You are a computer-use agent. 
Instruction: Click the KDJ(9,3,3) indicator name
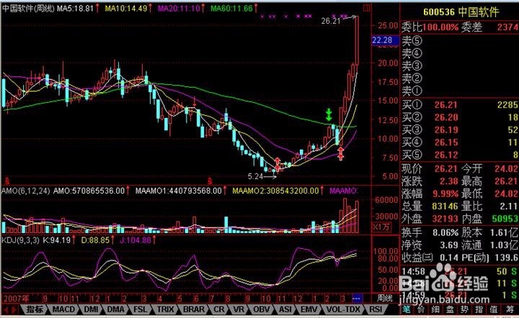pos(20,240)
